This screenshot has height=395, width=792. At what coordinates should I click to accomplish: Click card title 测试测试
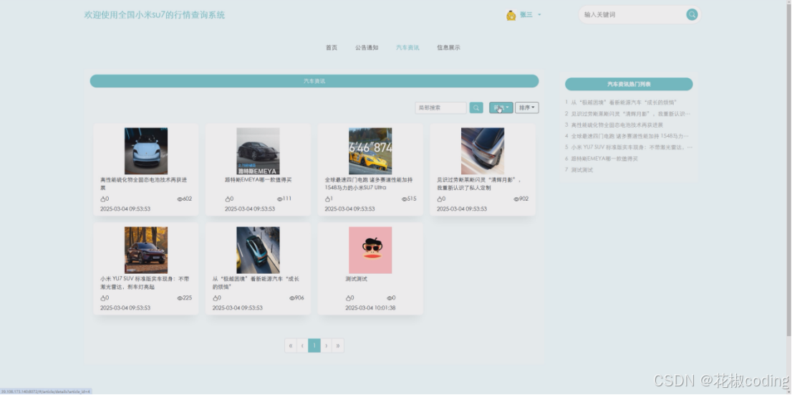click(x=357, y=279)
